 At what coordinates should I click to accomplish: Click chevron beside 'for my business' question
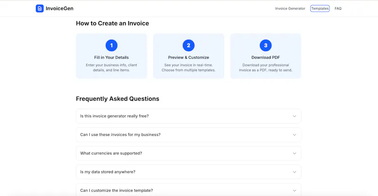(294, 135)
